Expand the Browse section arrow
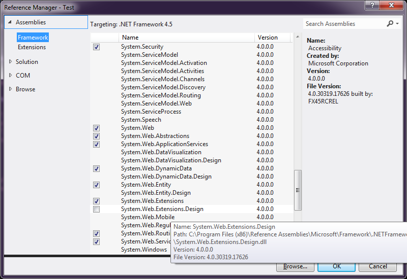This screenshot has height=279, width=407. tap(10, 89)
